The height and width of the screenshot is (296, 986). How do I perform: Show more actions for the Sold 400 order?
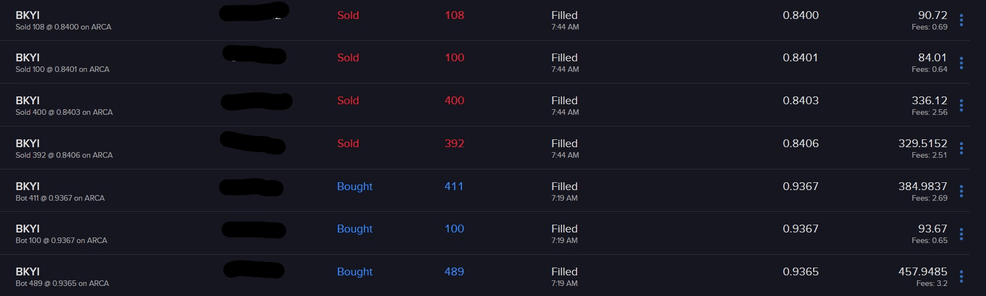pyautogui.click(x=961, y=105)
